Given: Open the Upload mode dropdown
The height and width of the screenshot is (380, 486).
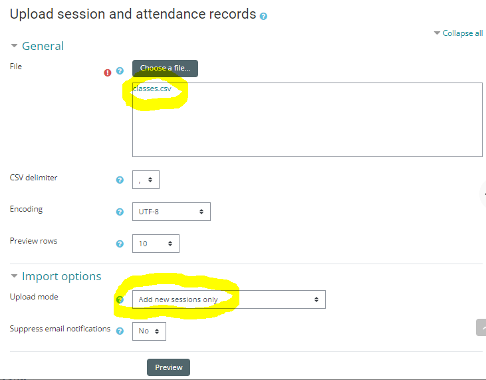Looking at the screenshot, I should (229, 299).
